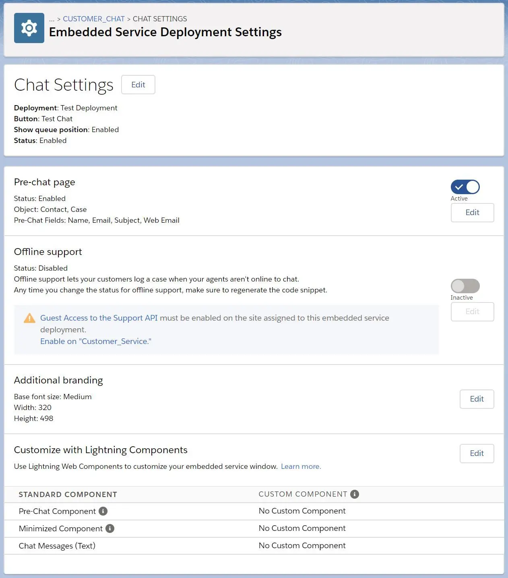Click Minimized Component row label

pos(61,528)
